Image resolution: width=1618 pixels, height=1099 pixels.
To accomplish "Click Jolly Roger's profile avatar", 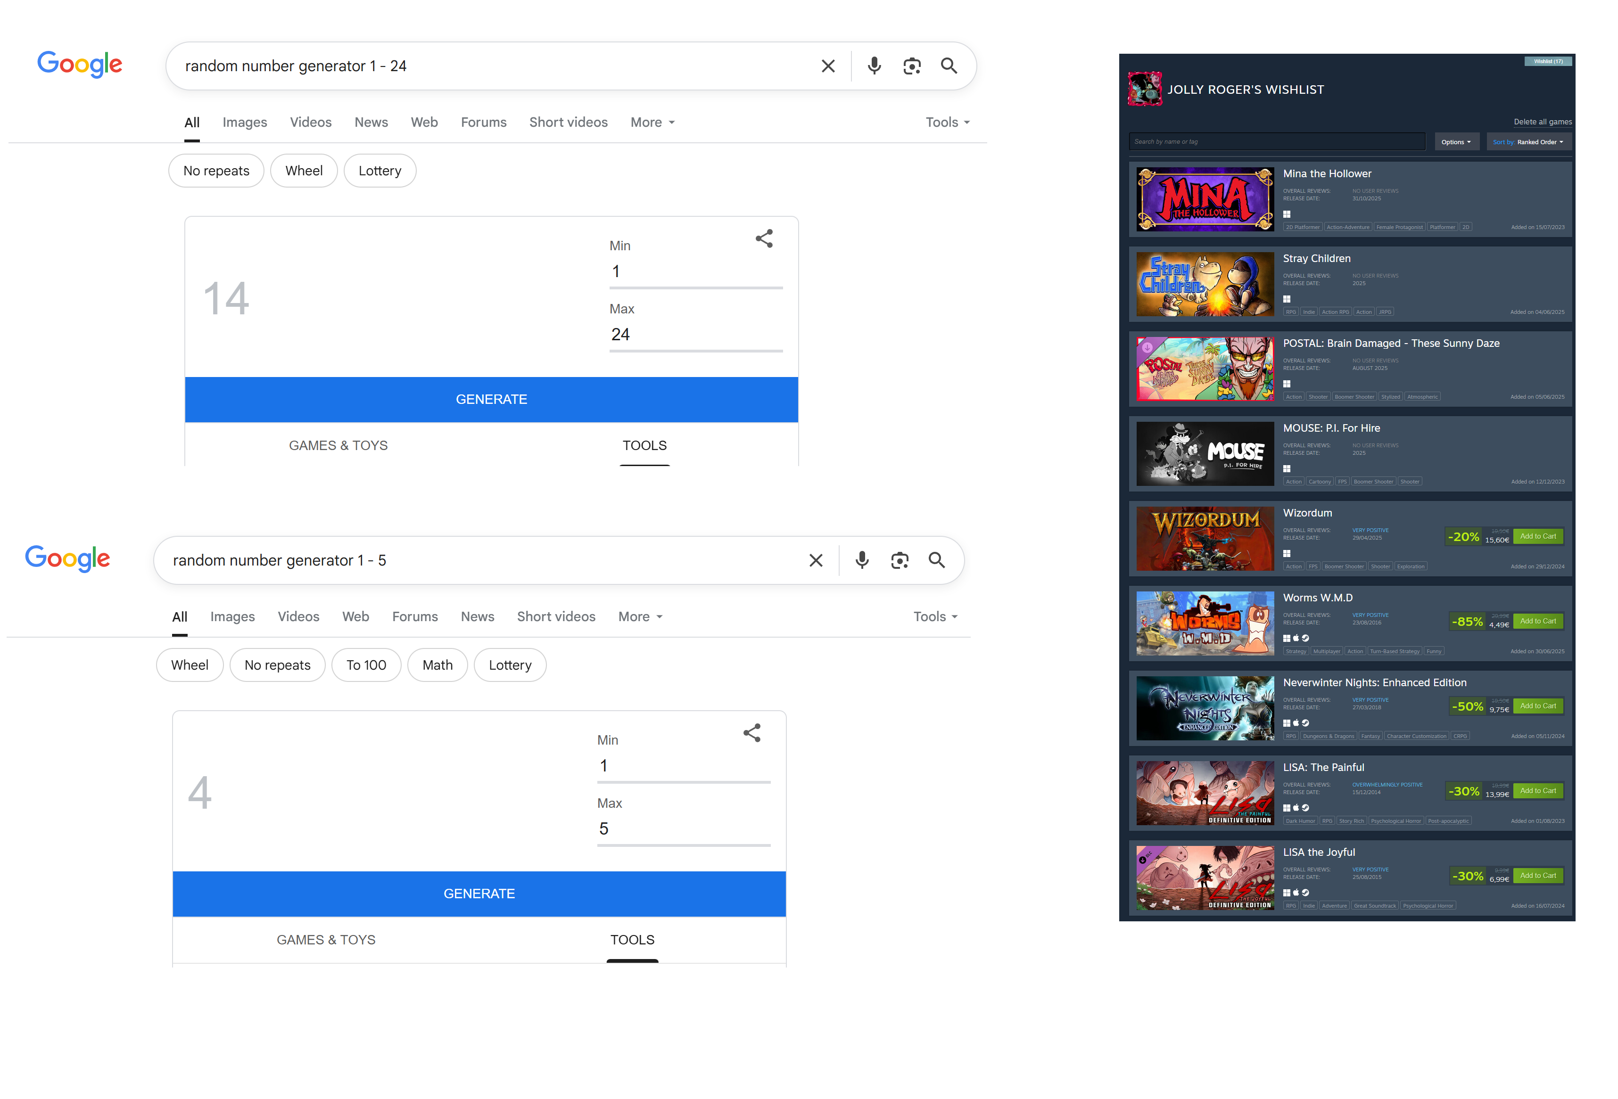I will (x=1145, y=89).
